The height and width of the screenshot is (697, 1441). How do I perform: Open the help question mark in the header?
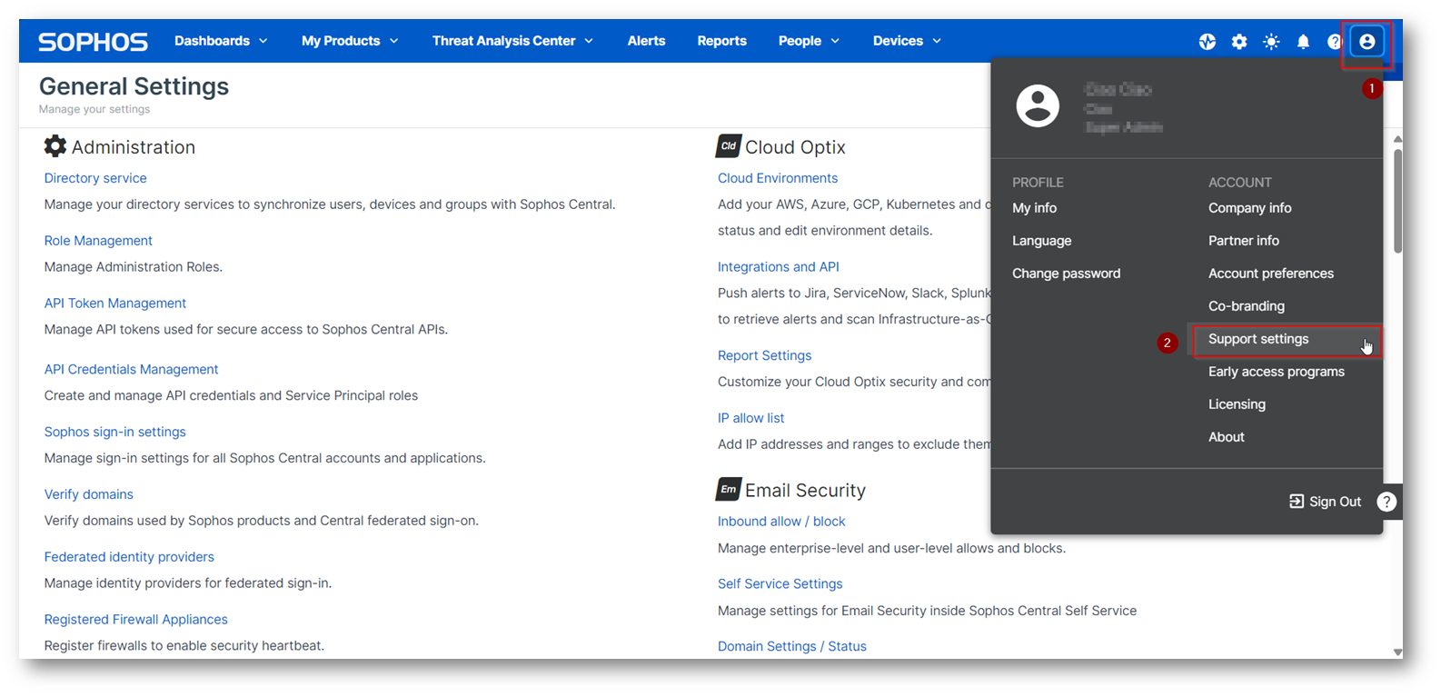(x=1334, y=42)
